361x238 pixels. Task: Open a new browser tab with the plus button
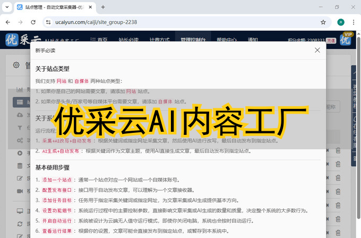103,7
